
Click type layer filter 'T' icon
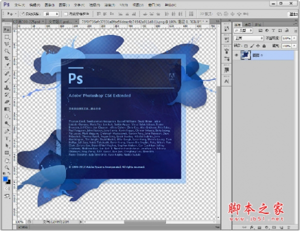(273, 30)
